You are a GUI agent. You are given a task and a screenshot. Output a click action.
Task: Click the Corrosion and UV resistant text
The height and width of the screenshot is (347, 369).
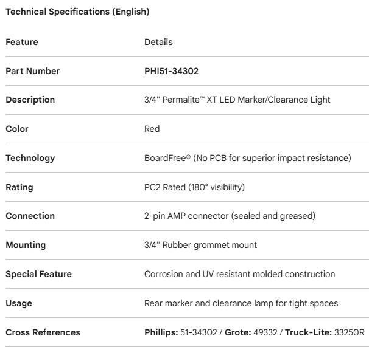(x=239, y=274)
